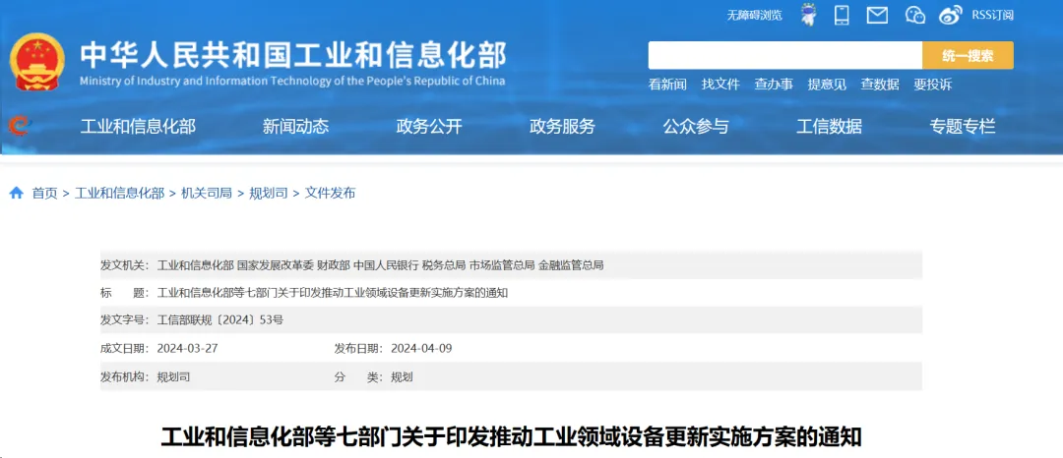
Task: Open 查办事 quick link
Action: pos(774,85)
